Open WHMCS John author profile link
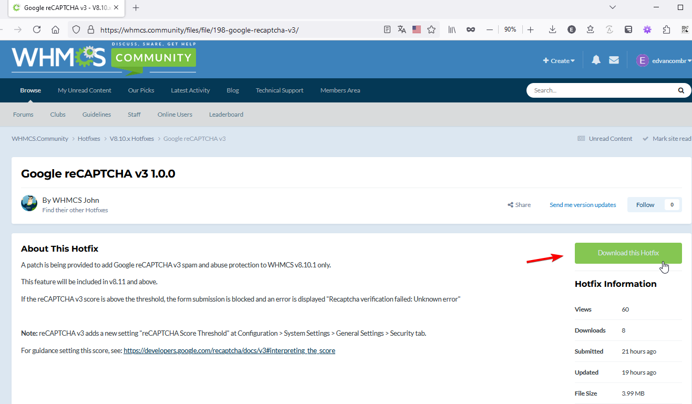Viewport: 692px width, 404px height. click(x=76, y=200)
